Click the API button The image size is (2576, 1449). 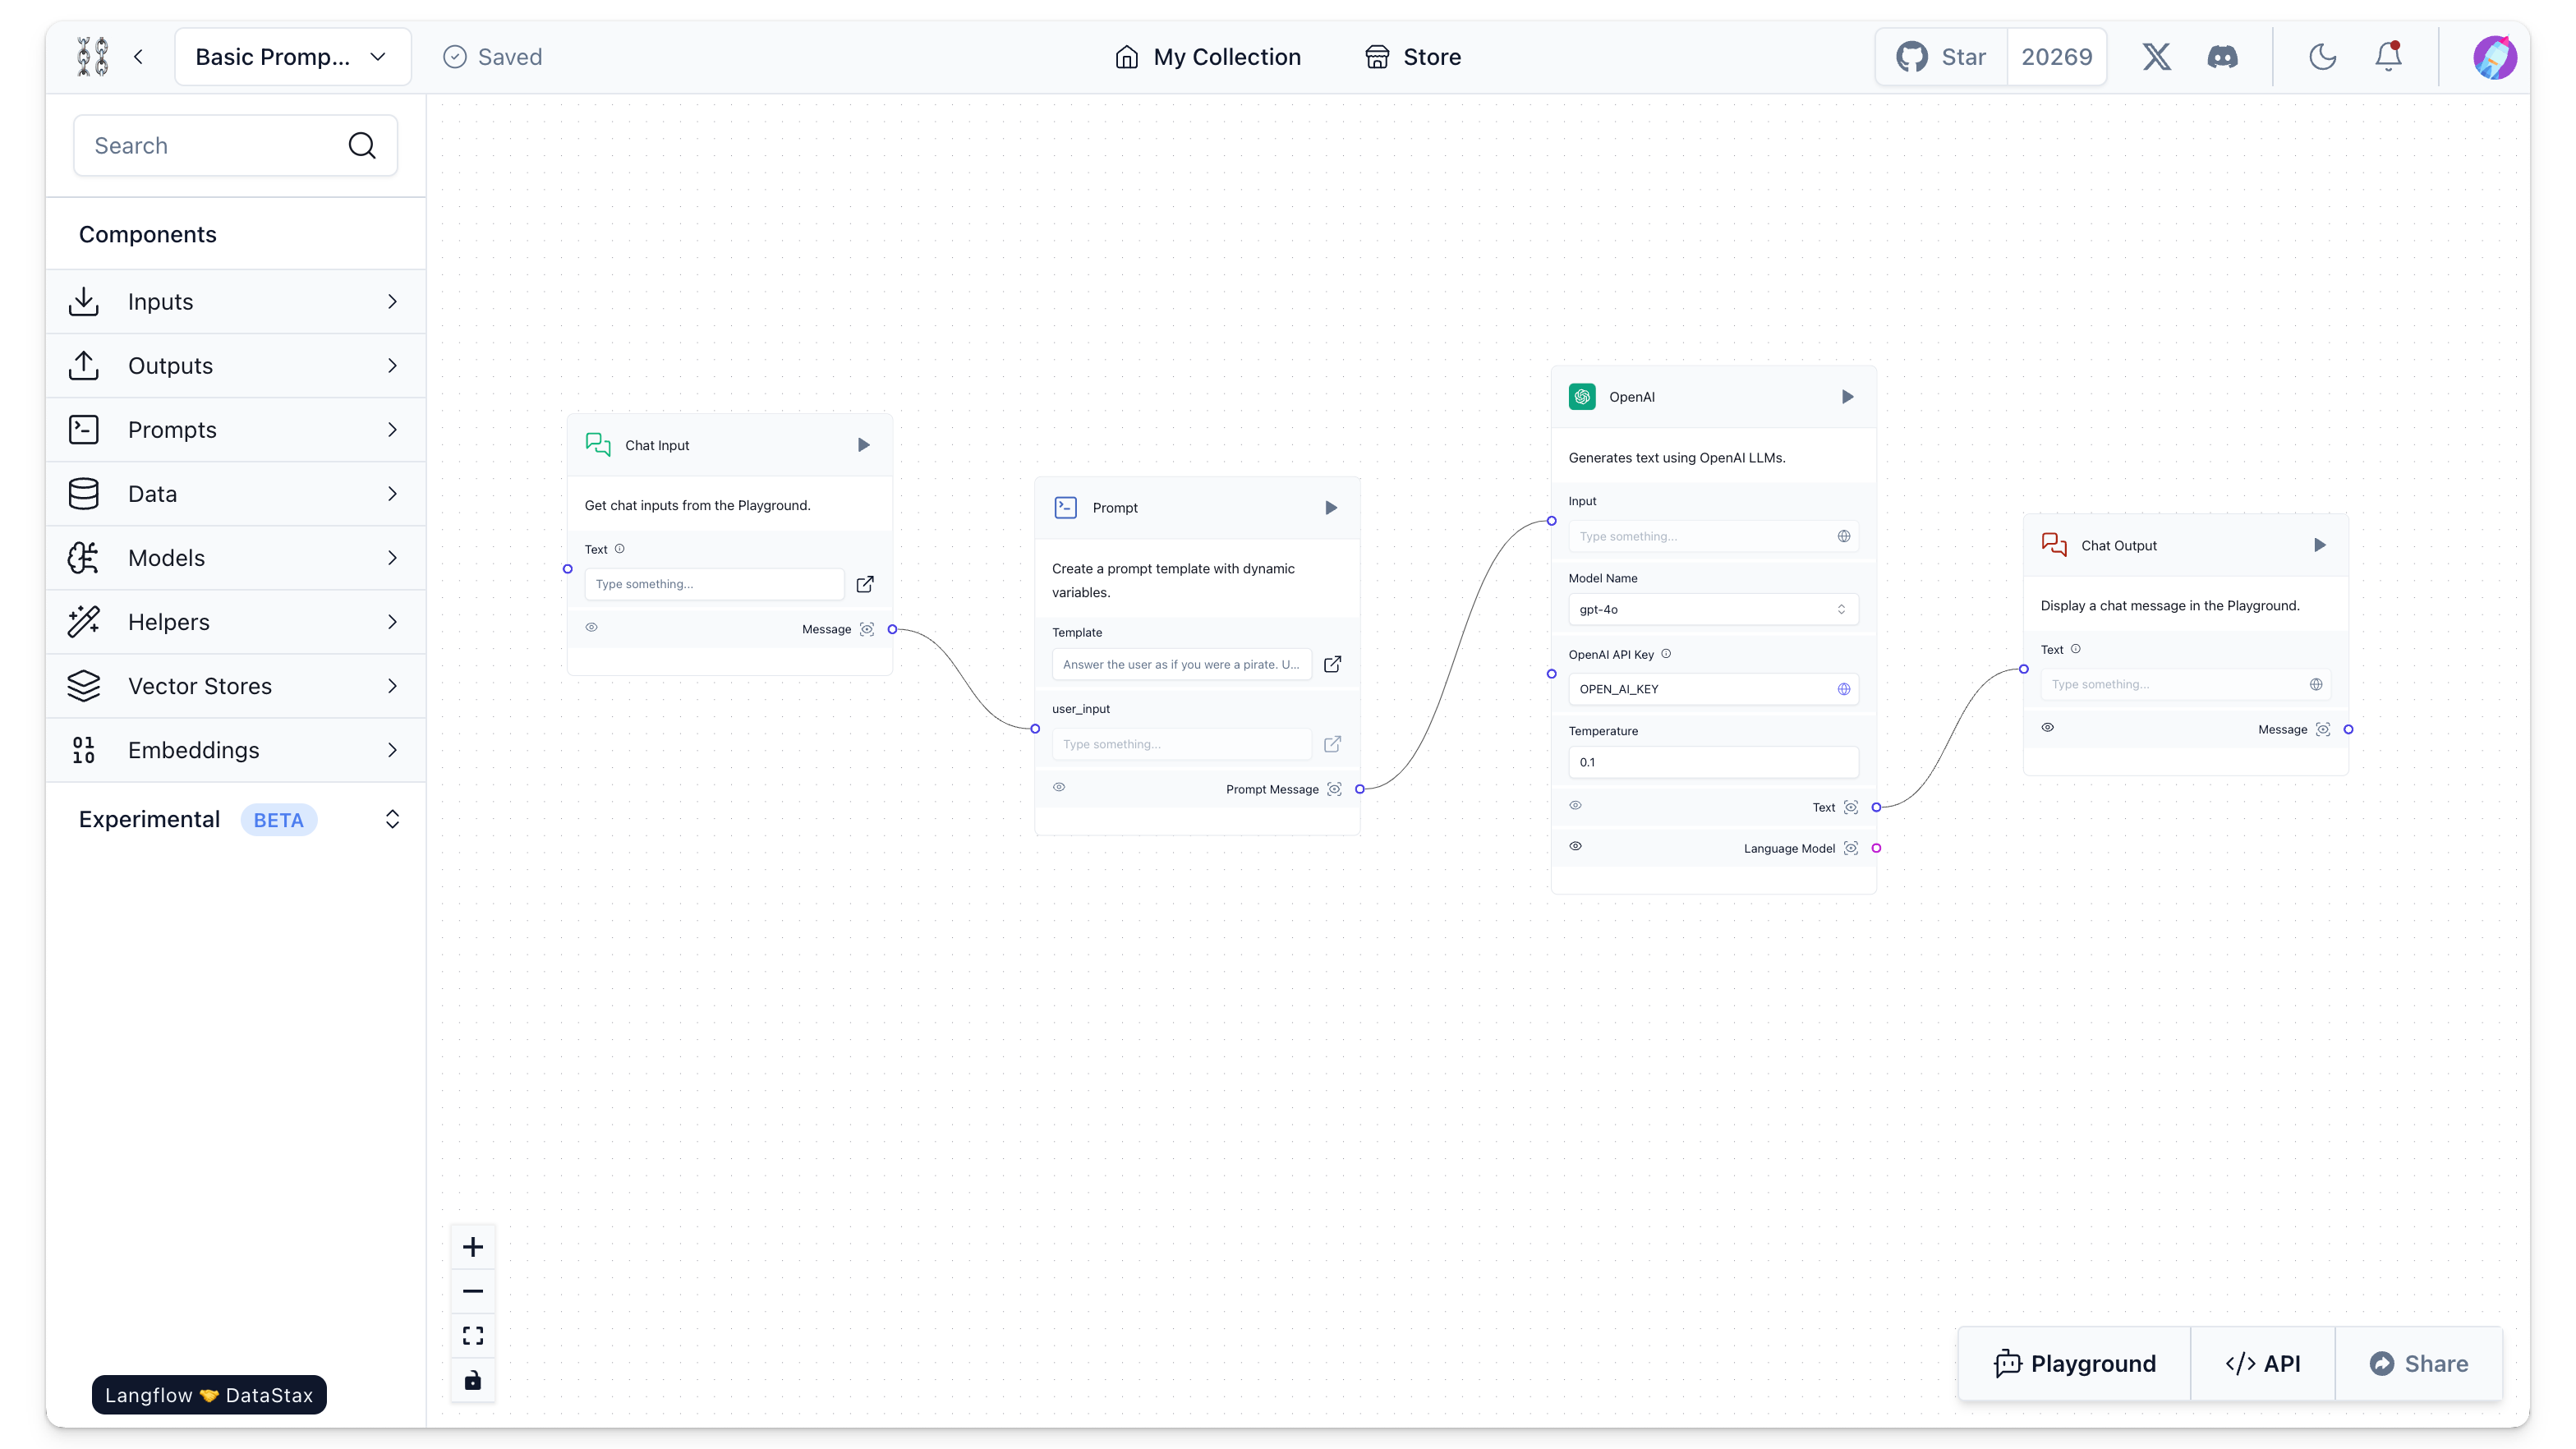click(2263, 1363)
